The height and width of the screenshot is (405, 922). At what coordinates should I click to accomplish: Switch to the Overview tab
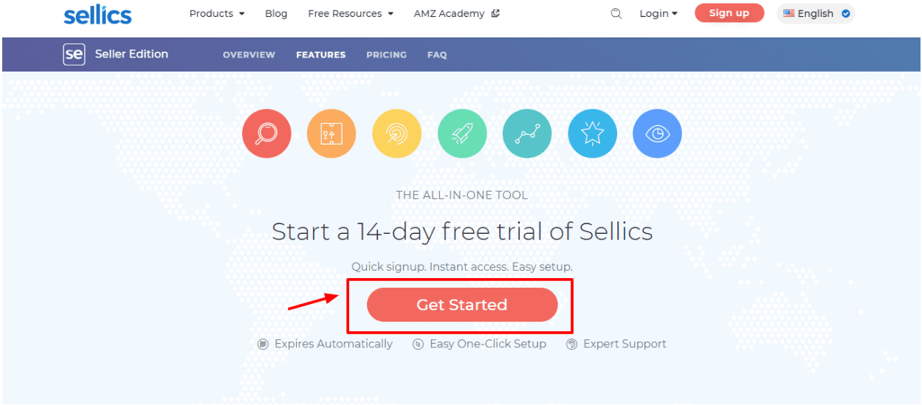click(x=249, y=55)
